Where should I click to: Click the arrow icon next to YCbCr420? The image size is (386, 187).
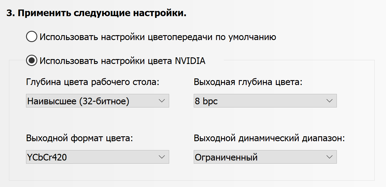pos(162,157)
